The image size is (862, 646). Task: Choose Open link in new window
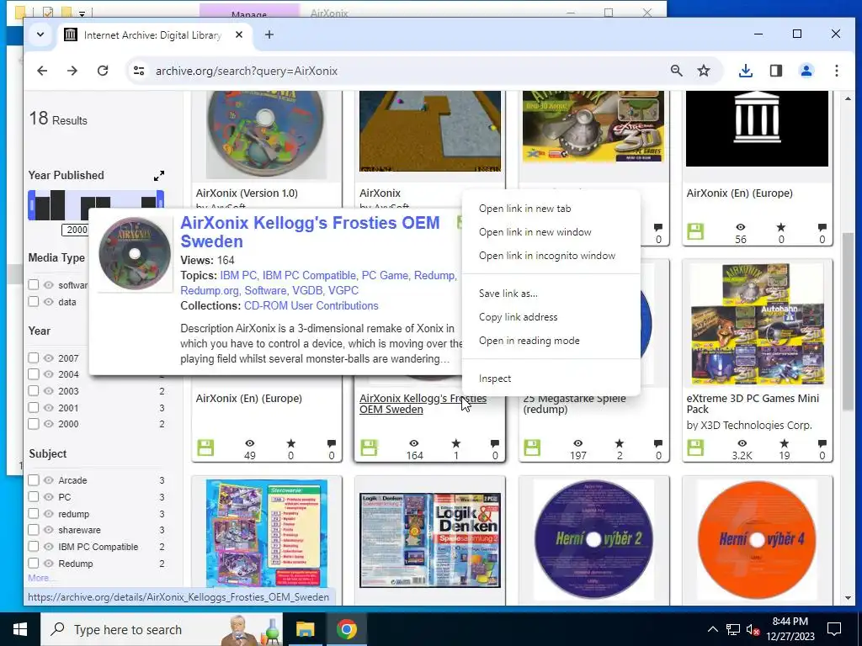(551, 232)
